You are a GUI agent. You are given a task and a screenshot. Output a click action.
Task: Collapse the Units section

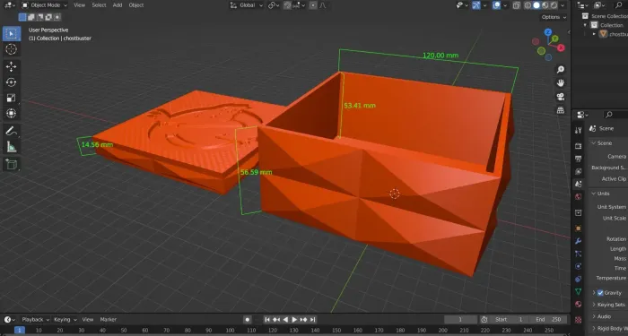(x=594, y=194)
